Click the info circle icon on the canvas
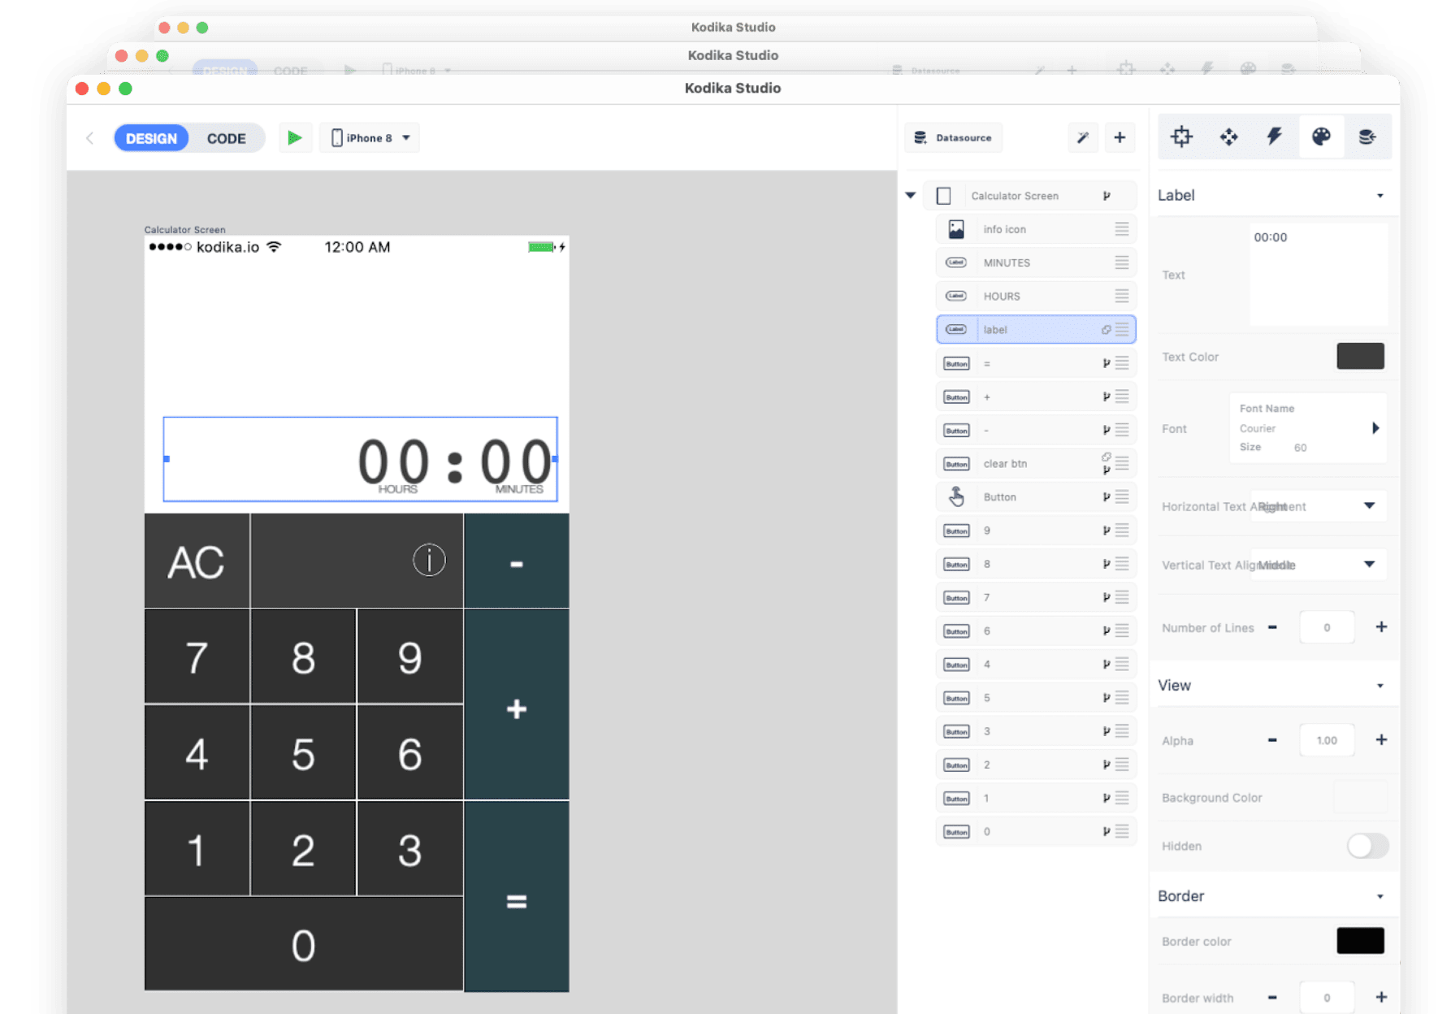This screenshot has height=1014, width=1451. pyautogui.click(x=429, y=560)
